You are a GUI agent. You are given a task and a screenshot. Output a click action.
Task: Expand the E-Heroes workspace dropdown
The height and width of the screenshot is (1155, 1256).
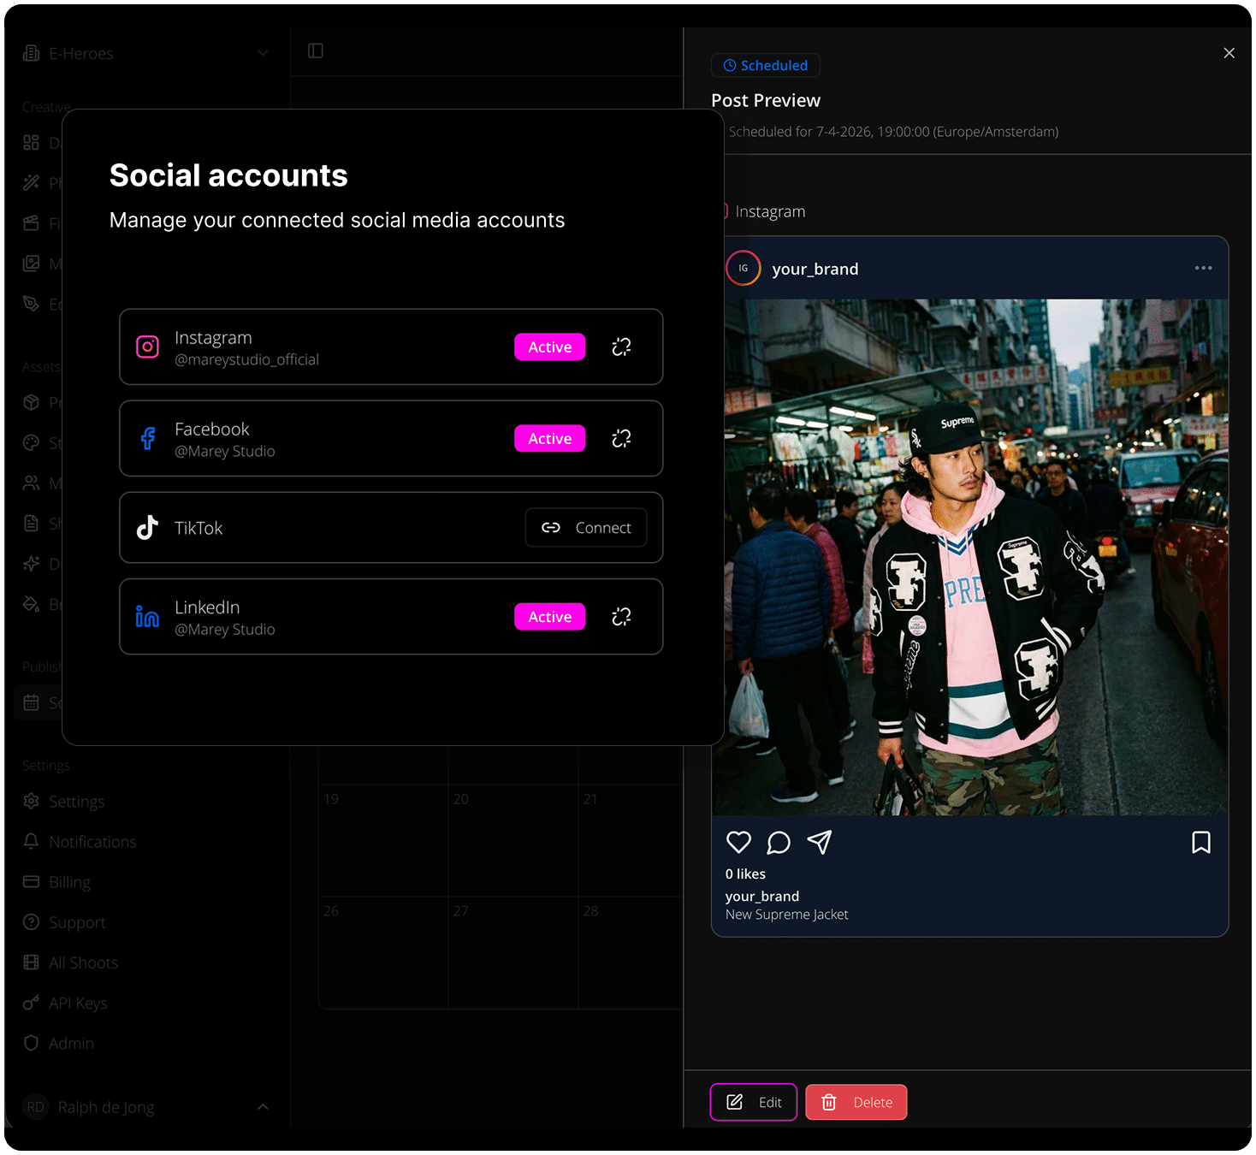click(x=263, y=53)
